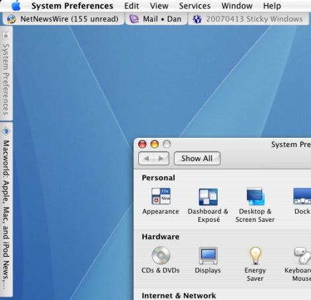Switch to the Mail • Dan tab

point(156,19)
